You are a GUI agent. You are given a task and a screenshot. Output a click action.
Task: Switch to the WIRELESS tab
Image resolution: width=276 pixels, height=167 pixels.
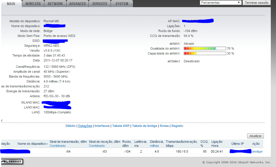tap(33, 4)
